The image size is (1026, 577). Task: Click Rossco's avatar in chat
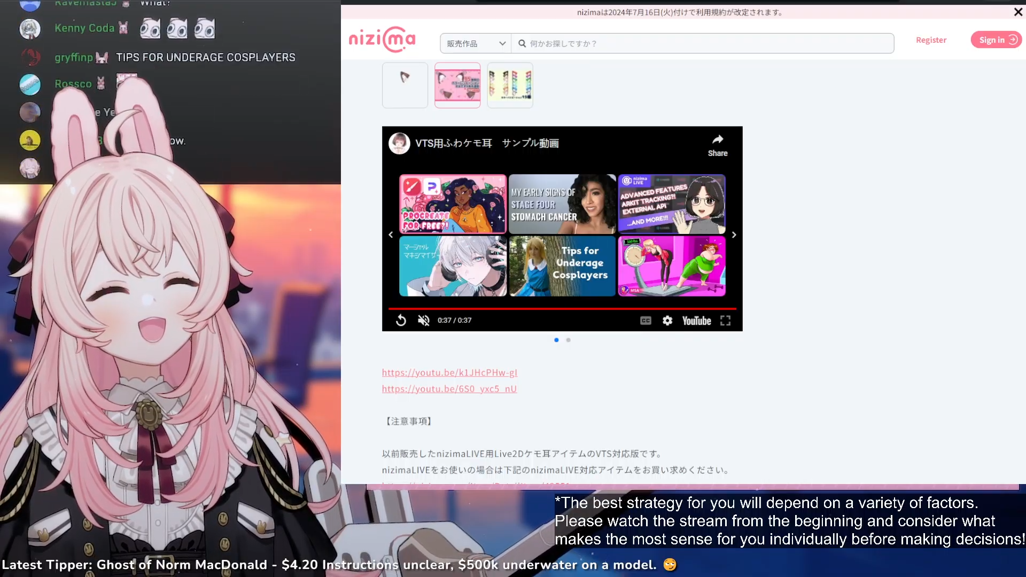[x=30, y=84]
